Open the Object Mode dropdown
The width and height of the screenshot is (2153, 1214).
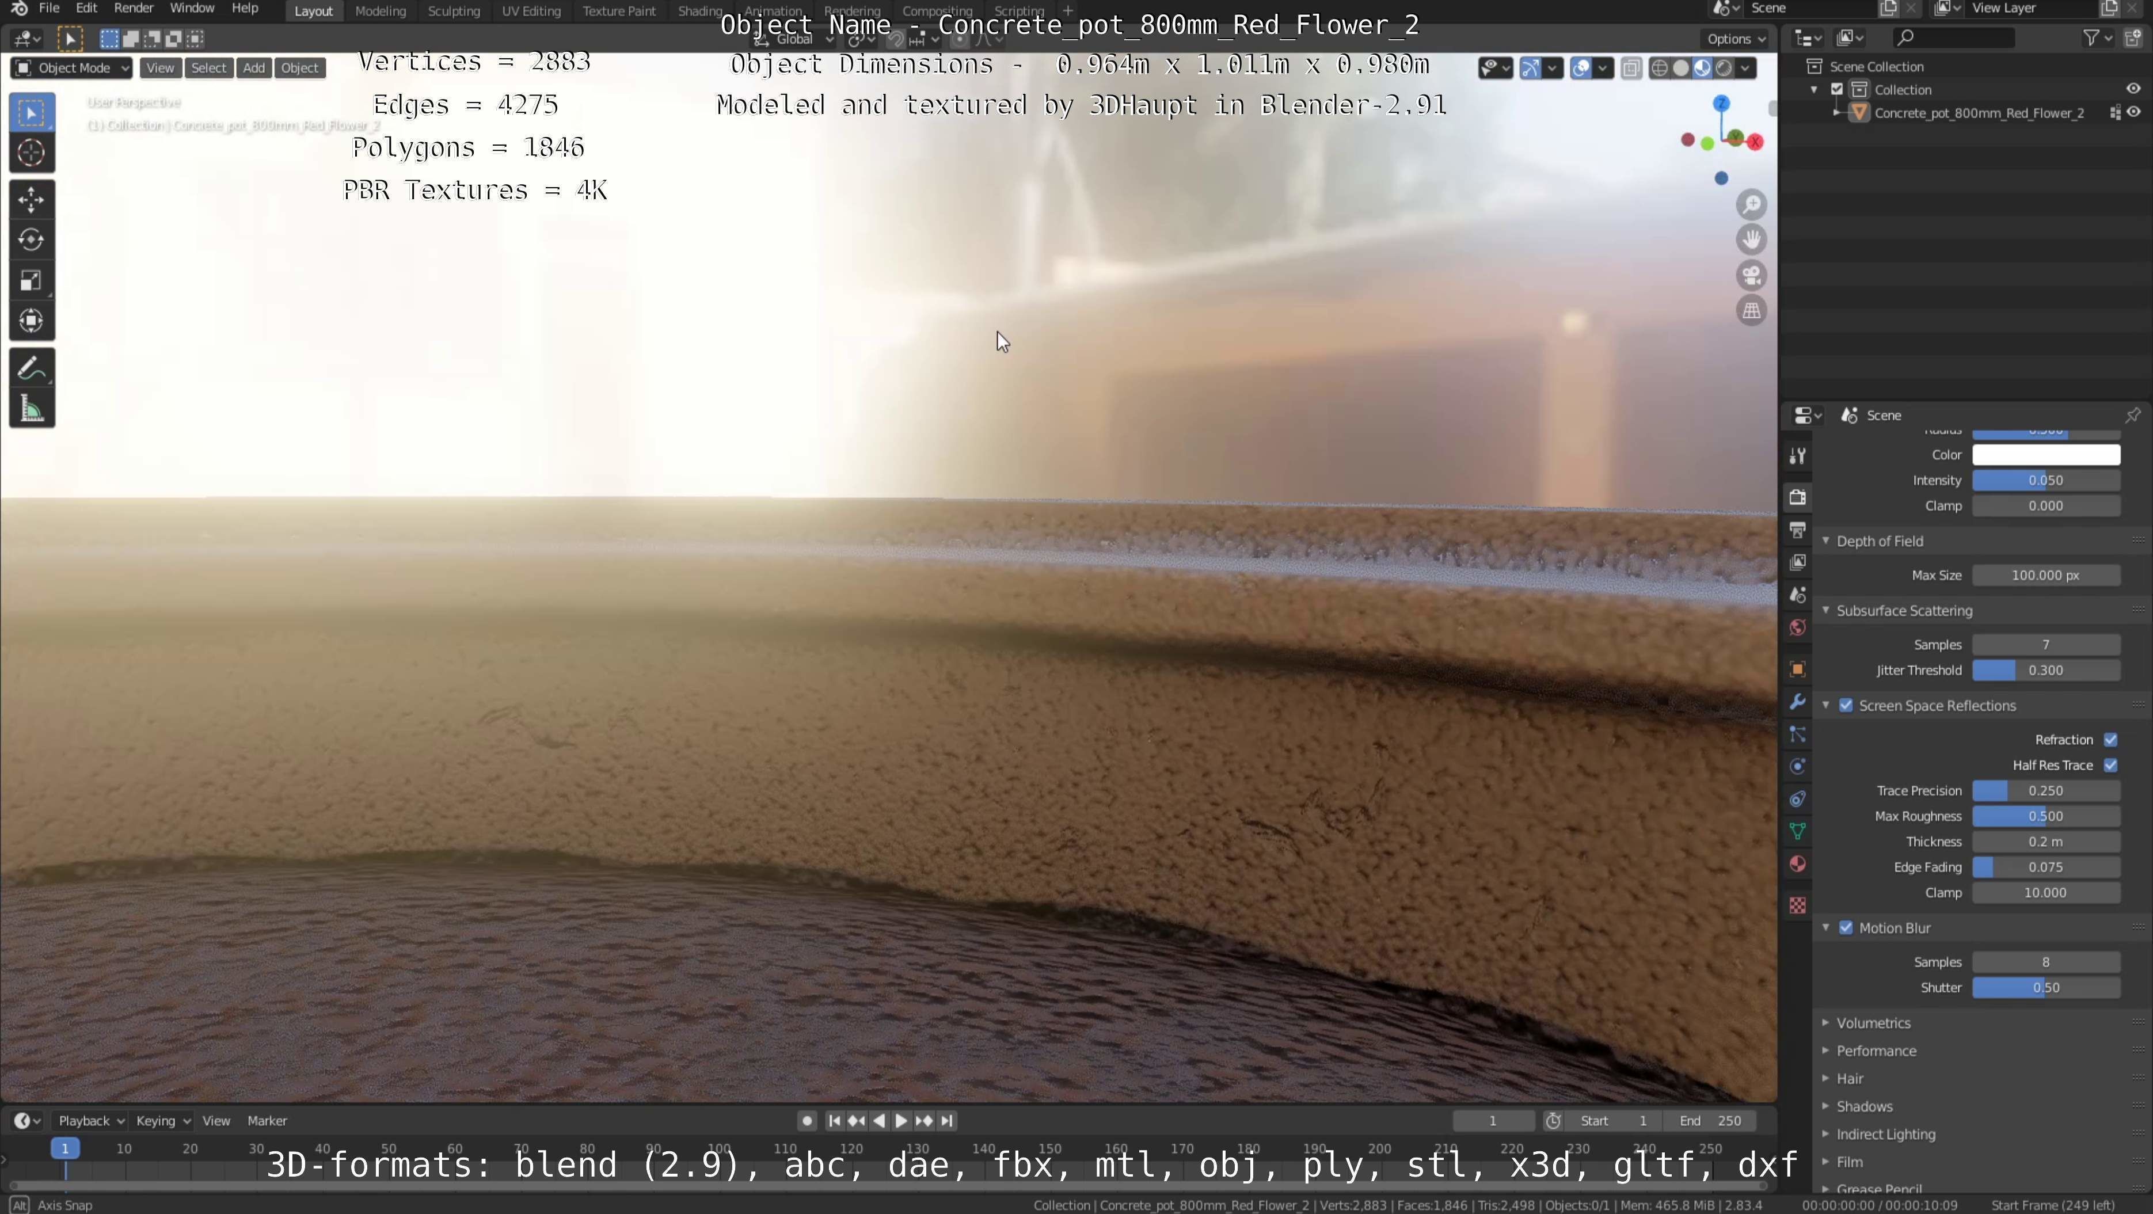pyautogui.click(x=72, y=68)
